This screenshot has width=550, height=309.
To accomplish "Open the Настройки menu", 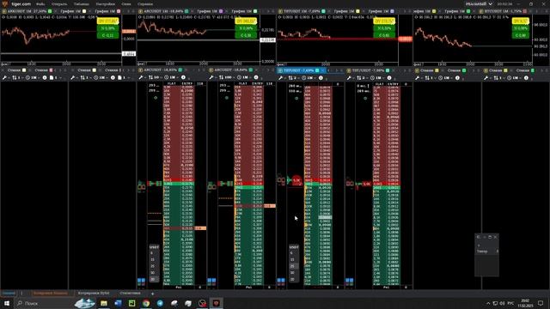I will pyautogui.click(x=105, y=4).
